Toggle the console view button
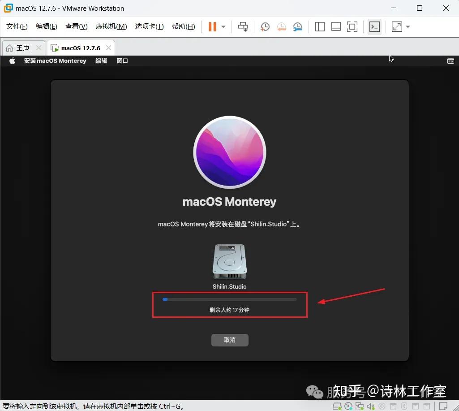 (x=374, y=26)
